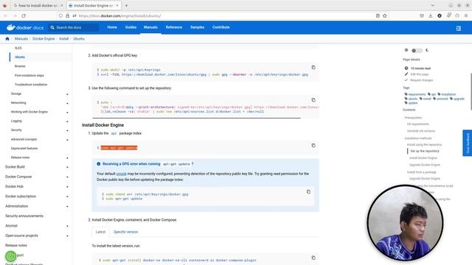Reload the page with the refresh button
Screen dimensions: 472x265
click(24, 15)
